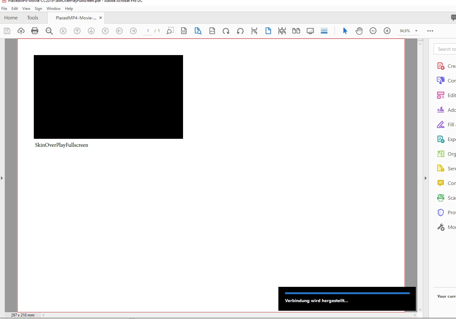The width and height of the screenshot is (456, 319).
Task: Expand the left navigation pane
Action: pyautogui.click(x=2, y=178)
